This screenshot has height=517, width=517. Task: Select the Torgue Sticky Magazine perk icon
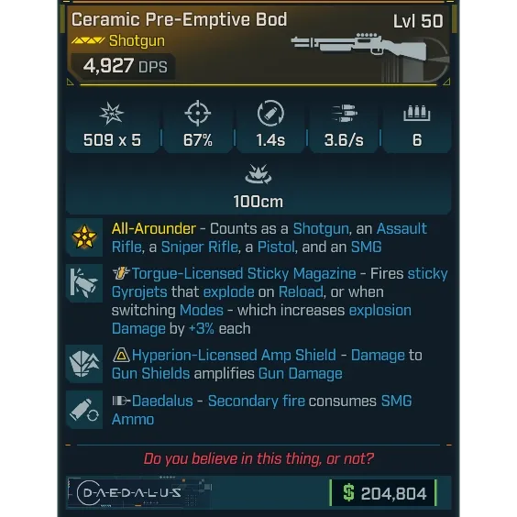click(84, 283)
